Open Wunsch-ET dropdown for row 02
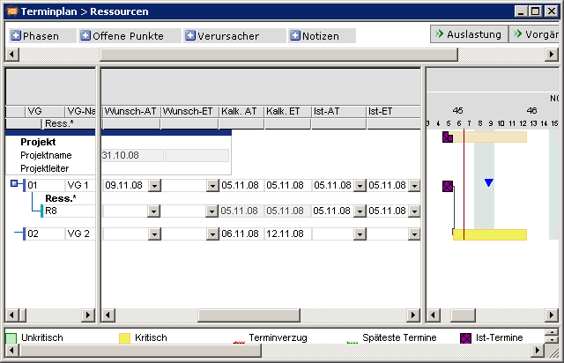The width and height of the screenshot is (564, 363). [x=212, y=234]
